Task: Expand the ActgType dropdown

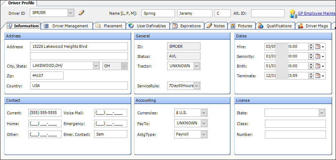Action: coord(204,134)
